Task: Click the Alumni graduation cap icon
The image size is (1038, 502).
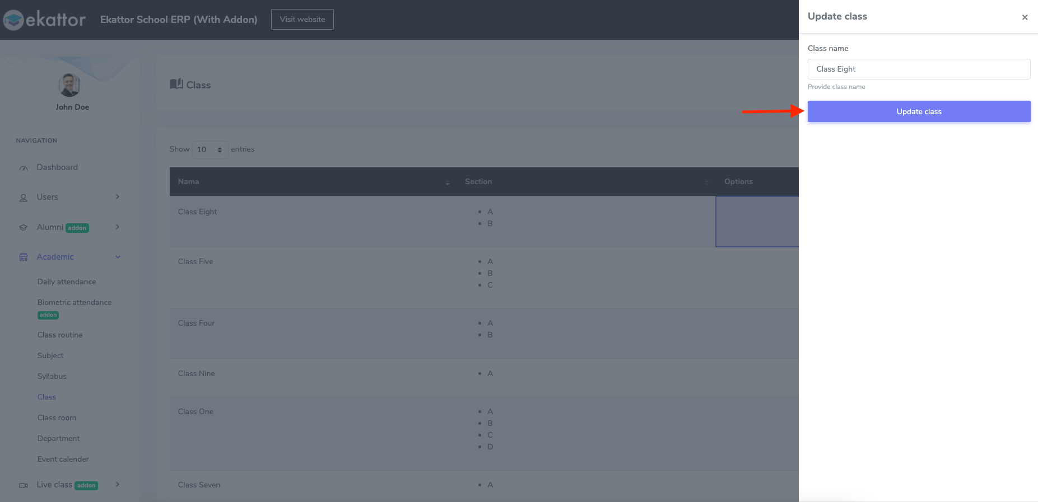Action: [24, 228]
